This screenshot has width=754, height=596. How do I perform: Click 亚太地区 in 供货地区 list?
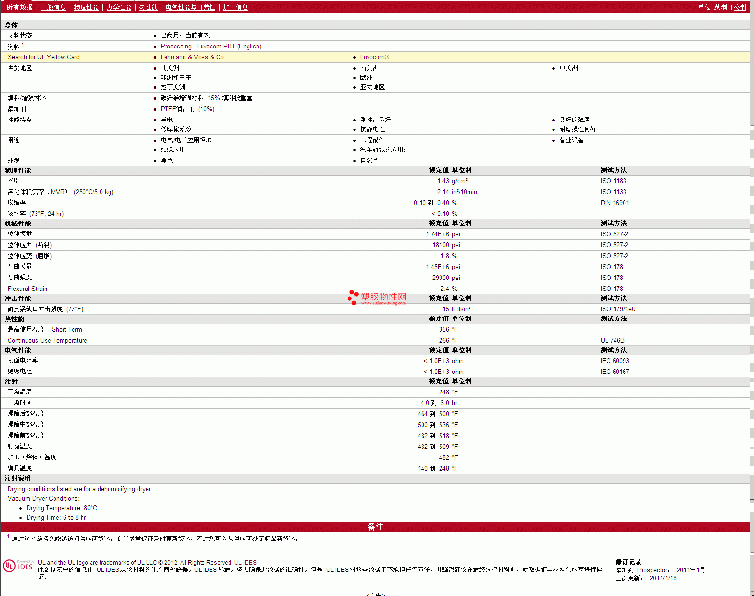tap(372, 87)
